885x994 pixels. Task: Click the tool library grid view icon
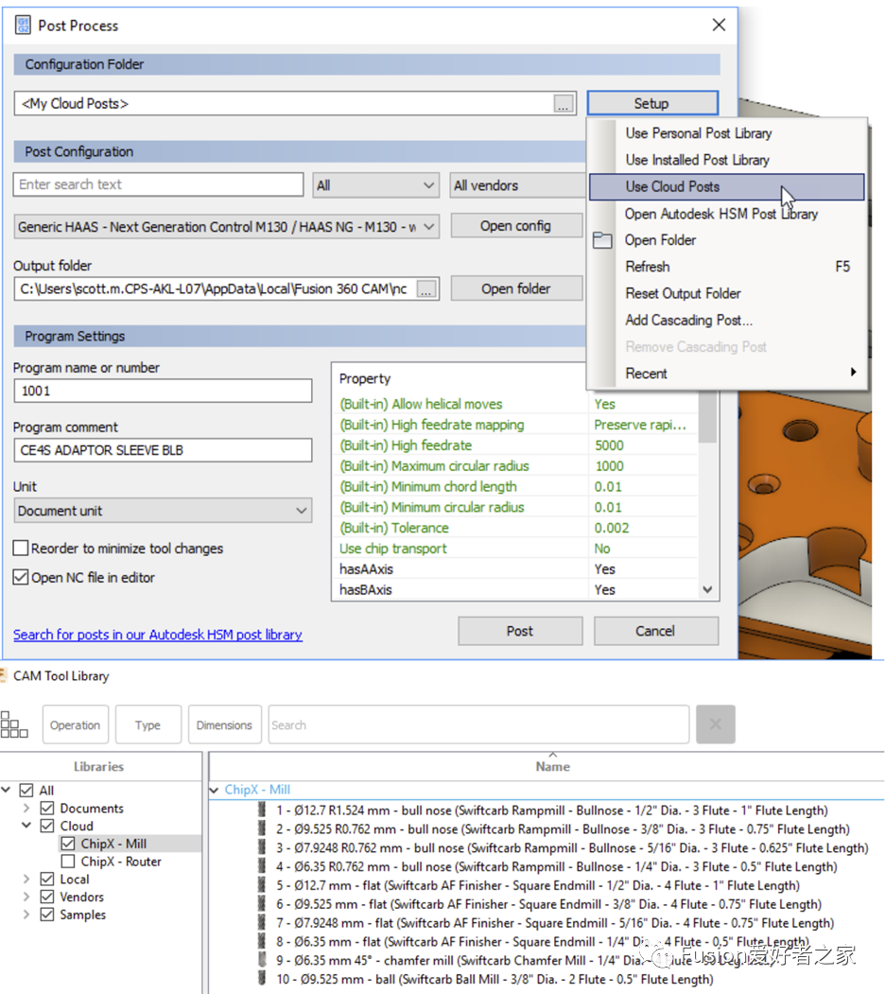click(x=14, y=724)
